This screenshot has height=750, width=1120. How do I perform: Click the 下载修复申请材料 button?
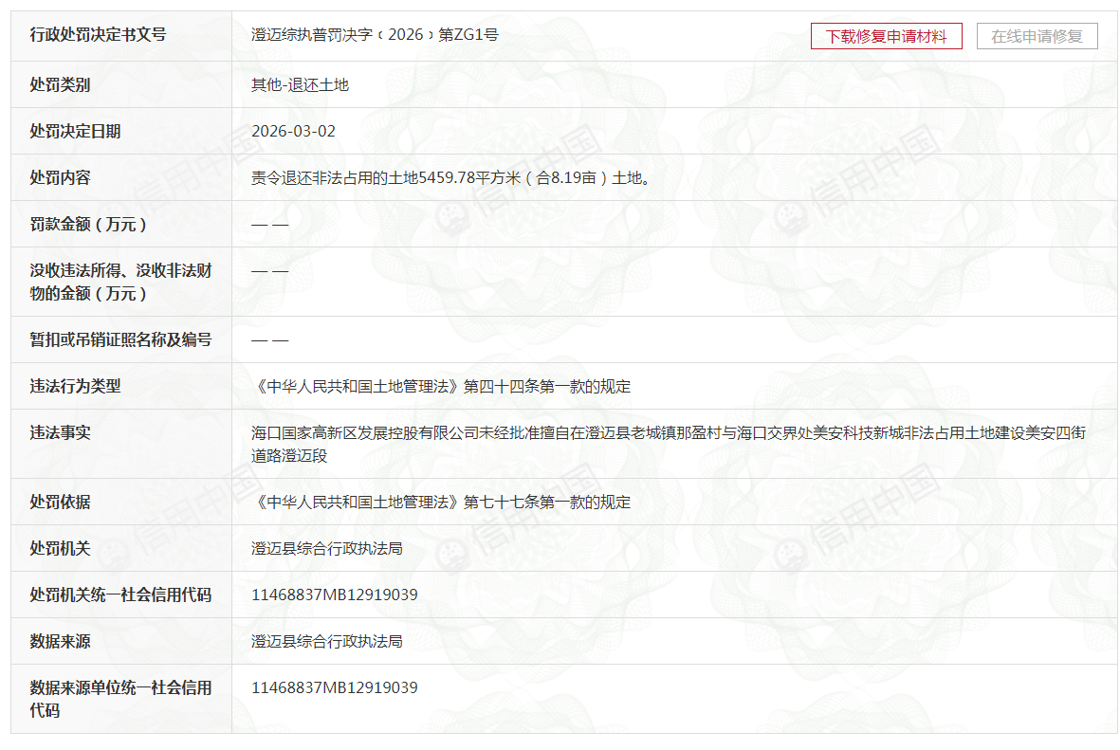click(886, 36)
